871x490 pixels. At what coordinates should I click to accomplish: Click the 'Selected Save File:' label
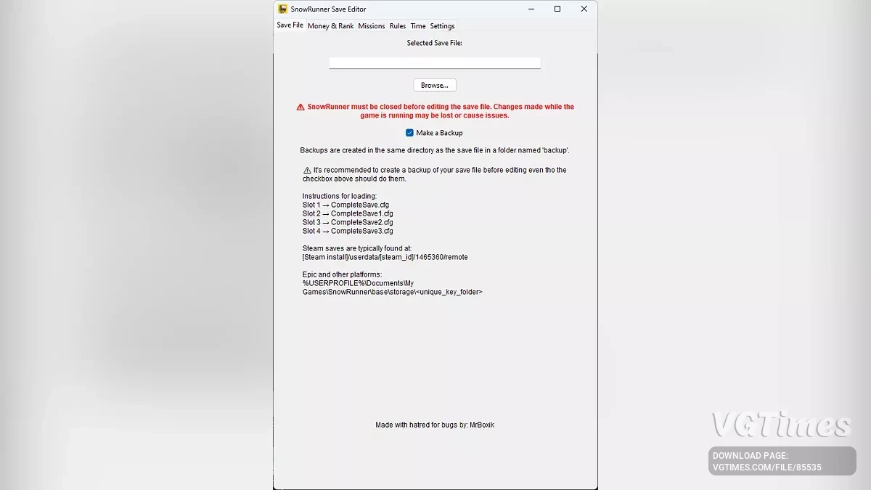tap(435, 43)
